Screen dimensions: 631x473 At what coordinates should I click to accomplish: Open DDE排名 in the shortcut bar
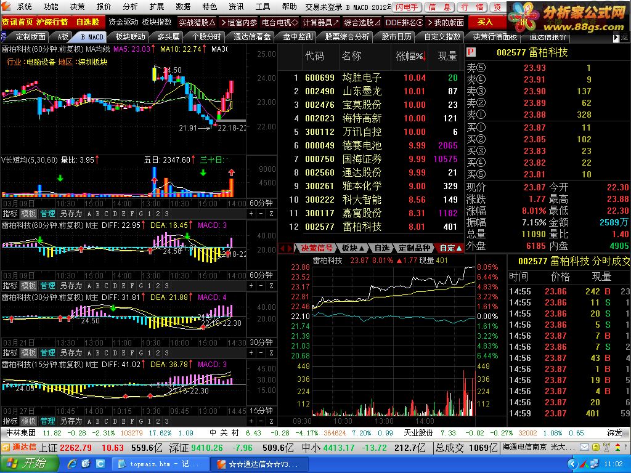(404, 23)
